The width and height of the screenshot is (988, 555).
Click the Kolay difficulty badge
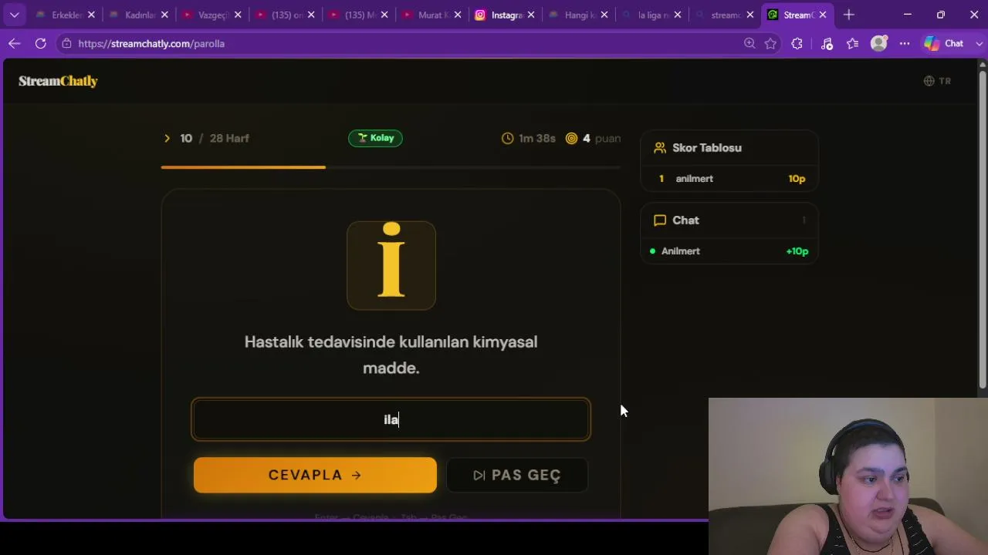[375, 138]
